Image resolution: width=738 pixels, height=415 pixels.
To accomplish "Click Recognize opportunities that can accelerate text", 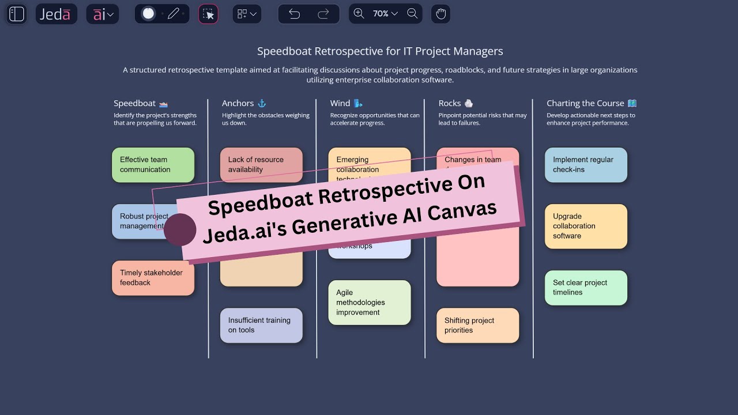I will [x=375, y=119].
